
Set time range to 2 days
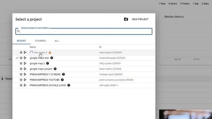tap(205, 4)
